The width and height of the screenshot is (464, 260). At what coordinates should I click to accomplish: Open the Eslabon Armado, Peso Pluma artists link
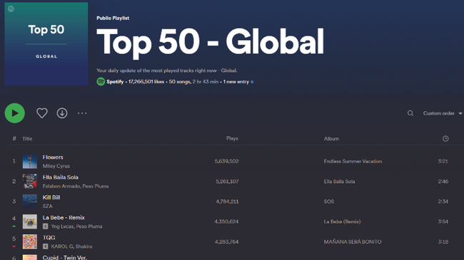coord(76,186)
